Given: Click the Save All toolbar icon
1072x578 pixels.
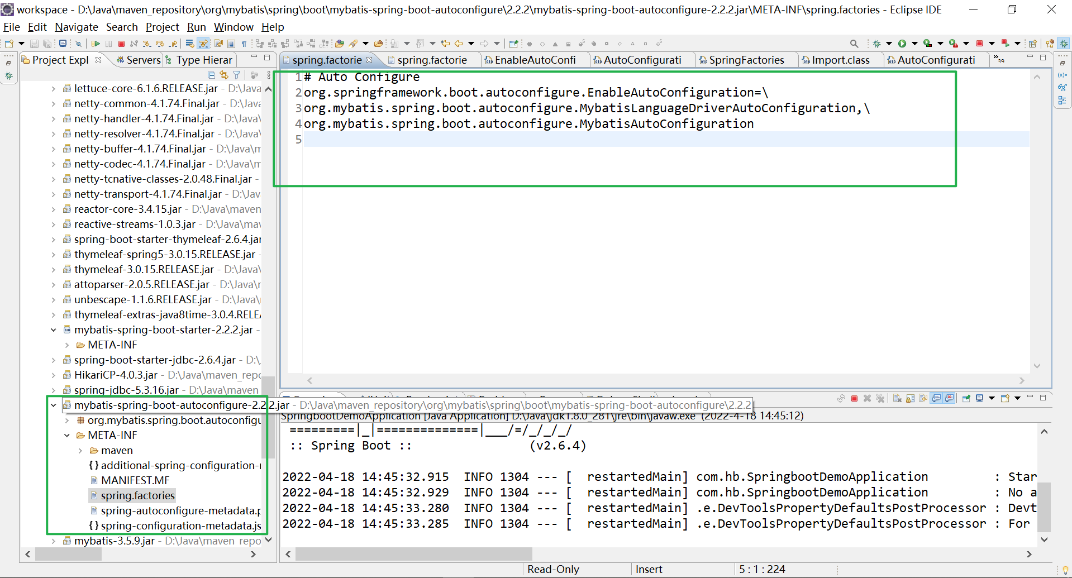Looking at the screenshot, I should click(x=47, y=44).
